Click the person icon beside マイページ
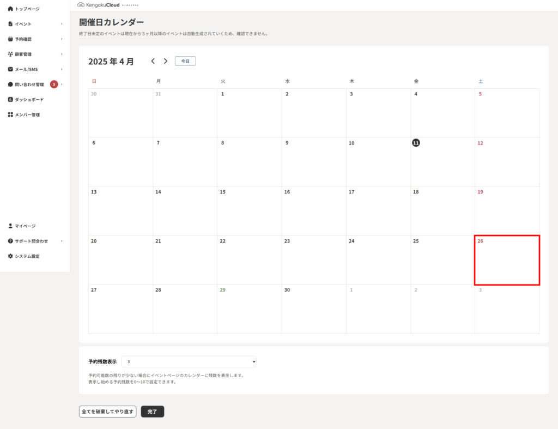This screenshot has width=558, height=429. click(10, 226)
